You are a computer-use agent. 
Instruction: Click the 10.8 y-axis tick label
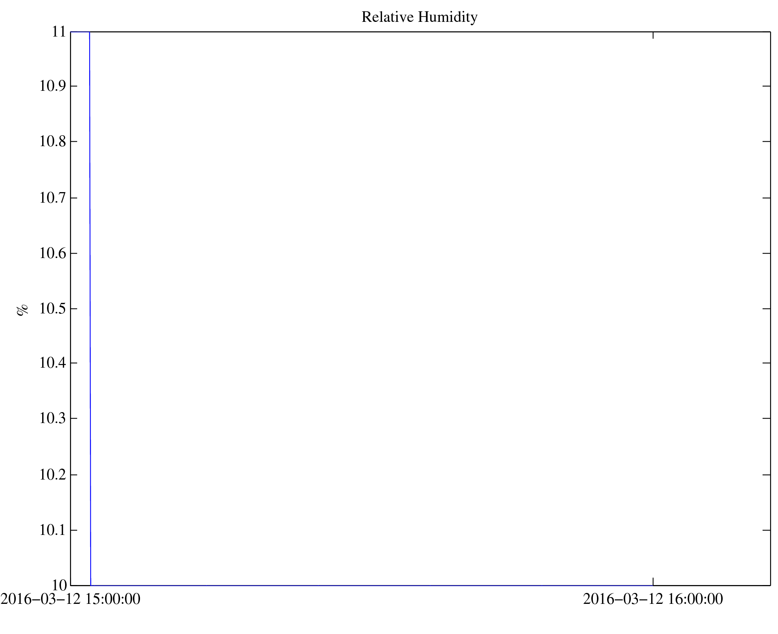pos(53,142)
